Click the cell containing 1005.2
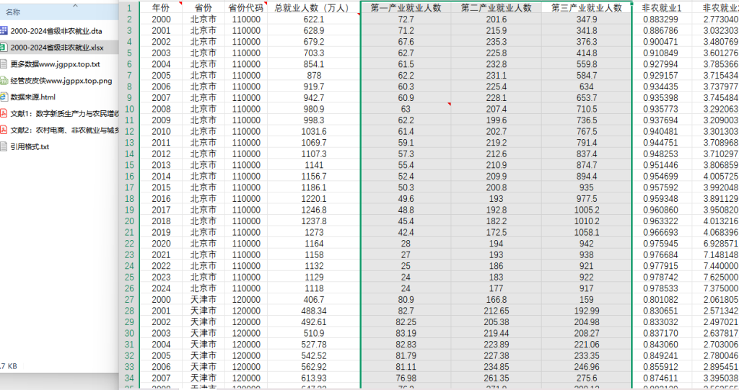The image size is (739, 390). 587,210
